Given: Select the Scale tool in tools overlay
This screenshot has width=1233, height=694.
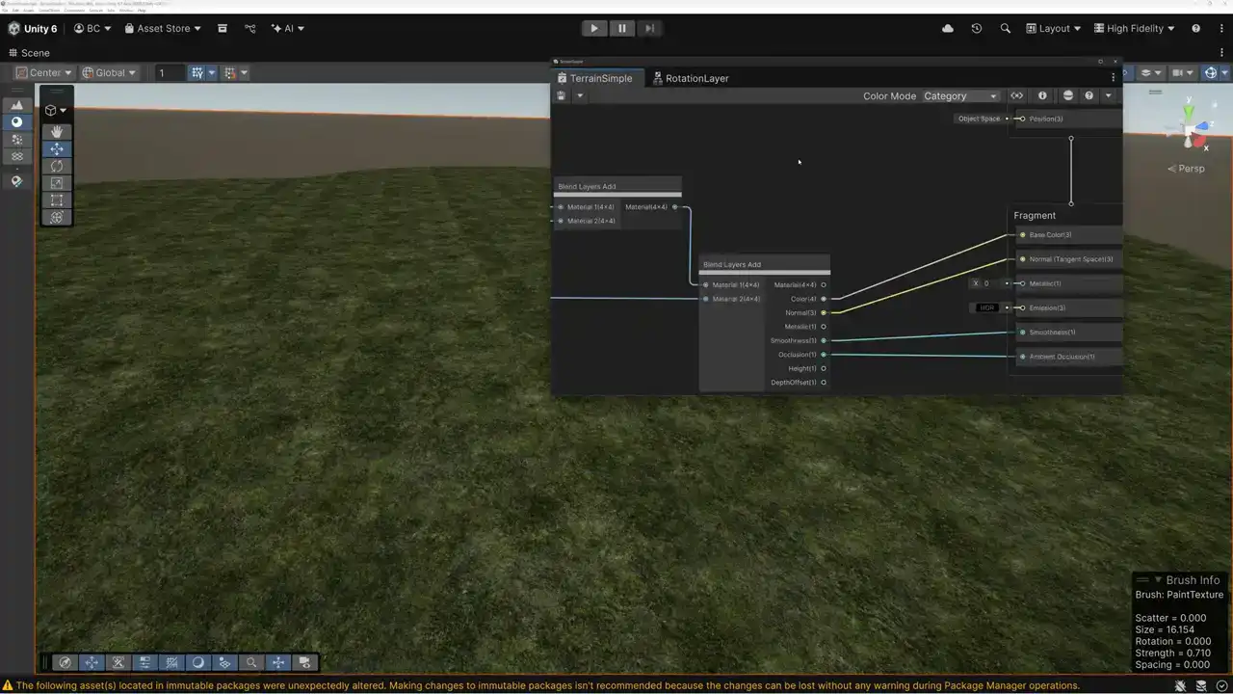Looking at the screenshot, I should (x=57, y=183).
